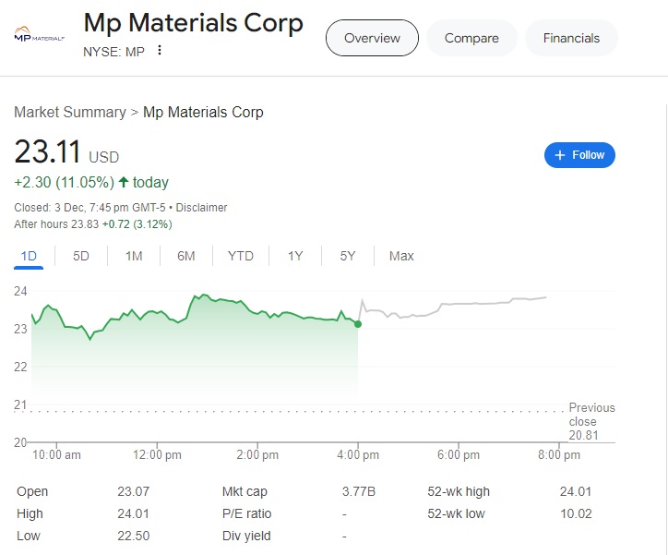668x555 pixels.
Task: Switch to the Overview tab
Action: click(372, 38)
